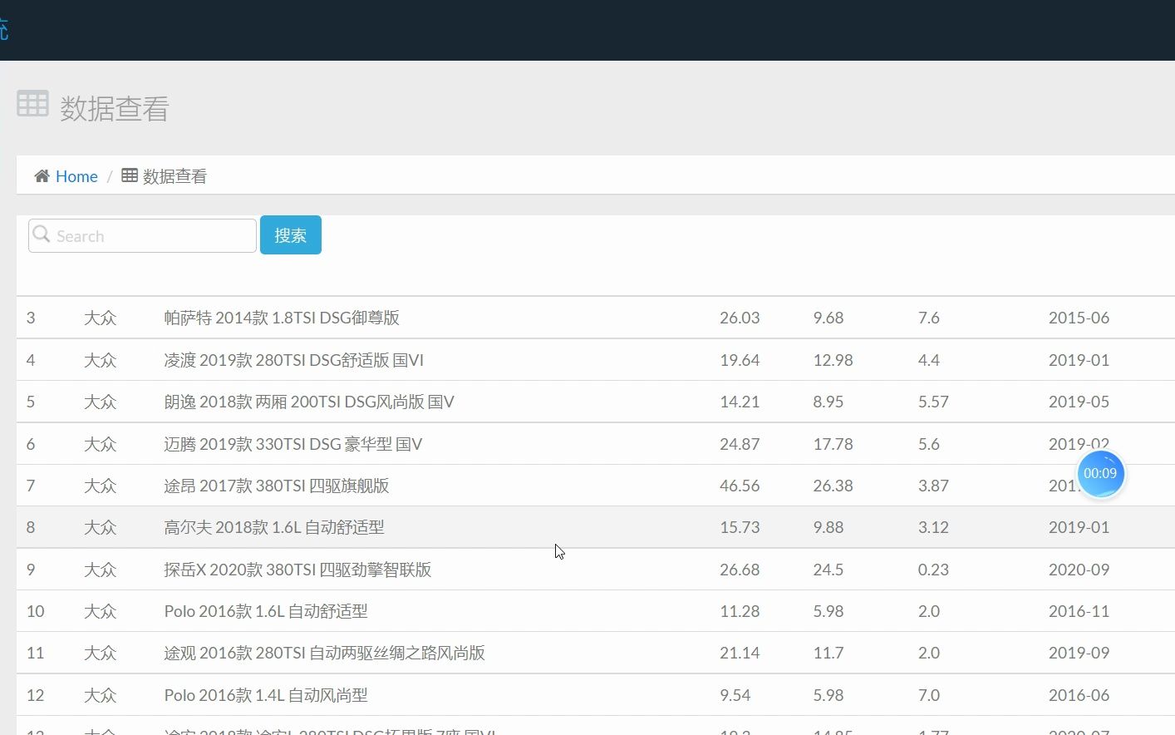Click value 9.68 in the 帕萨特 row
Image resolution: width=1175 pixels, height=735 pixels.
click(828, 318)
